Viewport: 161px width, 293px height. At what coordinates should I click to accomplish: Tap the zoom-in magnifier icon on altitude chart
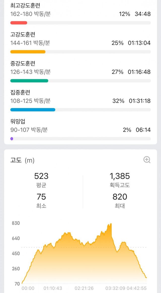147,160
